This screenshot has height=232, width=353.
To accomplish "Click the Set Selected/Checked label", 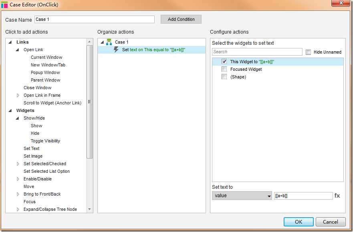I will tap(45, 164).
